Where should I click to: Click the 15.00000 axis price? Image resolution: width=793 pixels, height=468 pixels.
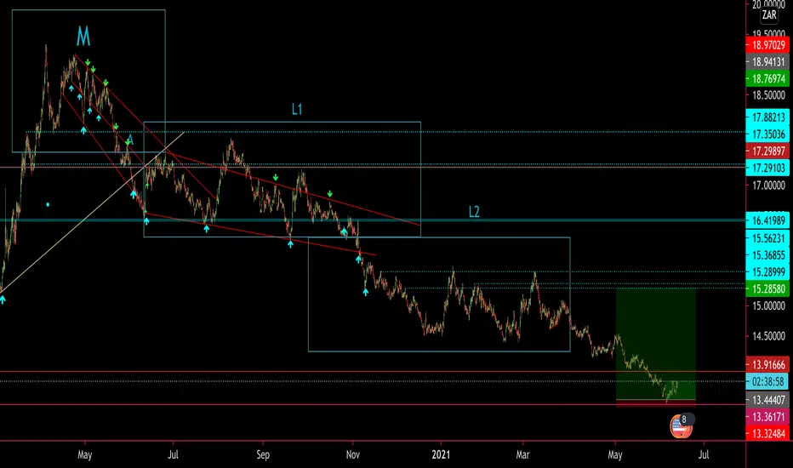(768, 306)
